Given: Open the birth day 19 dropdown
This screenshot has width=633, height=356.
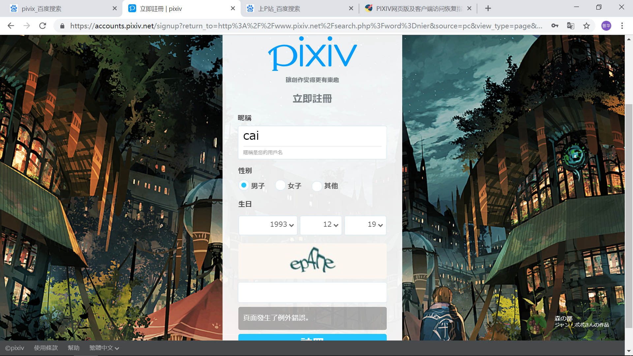Looking at the screenshot, I should point(365,225).
